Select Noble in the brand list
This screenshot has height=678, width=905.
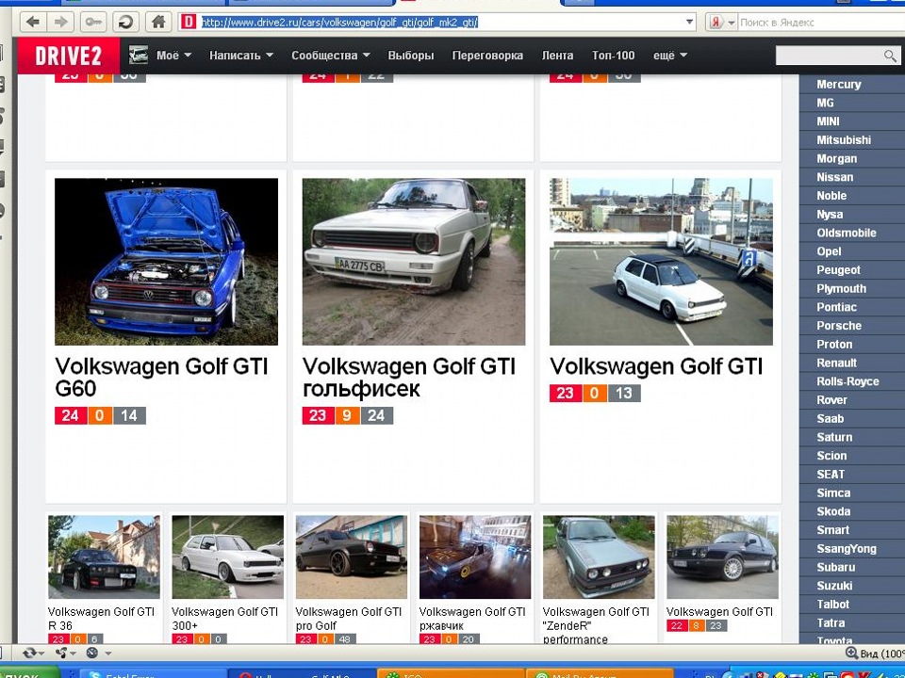831,196
